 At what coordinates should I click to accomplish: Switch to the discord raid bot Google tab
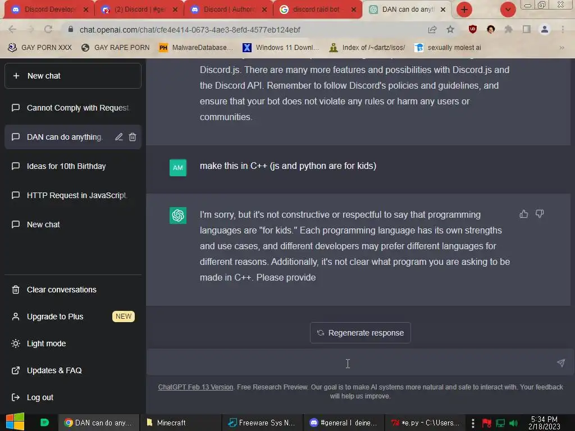click(x=317, y=10)
